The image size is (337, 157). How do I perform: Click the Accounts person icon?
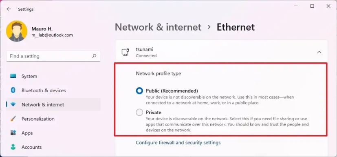pos(13,147)
